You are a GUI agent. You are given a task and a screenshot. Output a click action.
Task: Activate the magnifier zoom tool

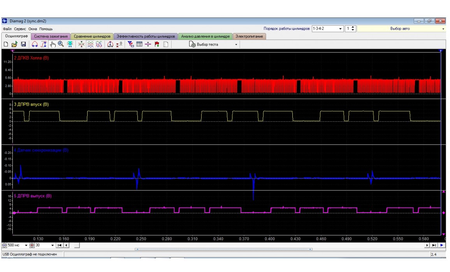click(x=61, y=45)
